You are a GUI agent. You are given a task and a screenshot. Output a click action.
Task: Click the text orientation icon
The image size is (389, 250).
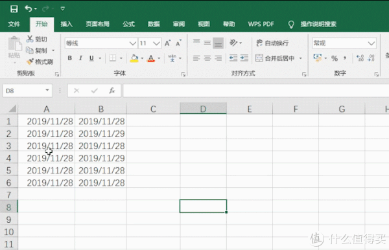pos(233,43)
